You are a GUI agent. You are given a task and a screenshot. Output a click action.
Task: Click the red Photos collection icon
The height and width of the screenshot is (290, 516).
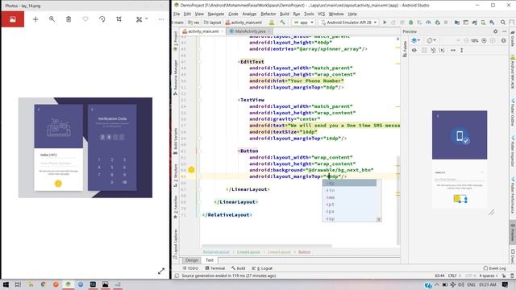click(x=13, y=19)
